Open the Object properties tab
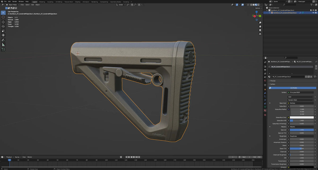Image resolution: width=318 pixels, height=170 pixels. point(265,90)
